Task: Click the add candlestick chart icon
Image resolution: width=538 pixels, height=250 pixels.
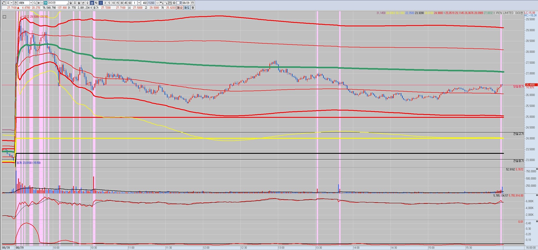Action: click(x=162, y=3)
